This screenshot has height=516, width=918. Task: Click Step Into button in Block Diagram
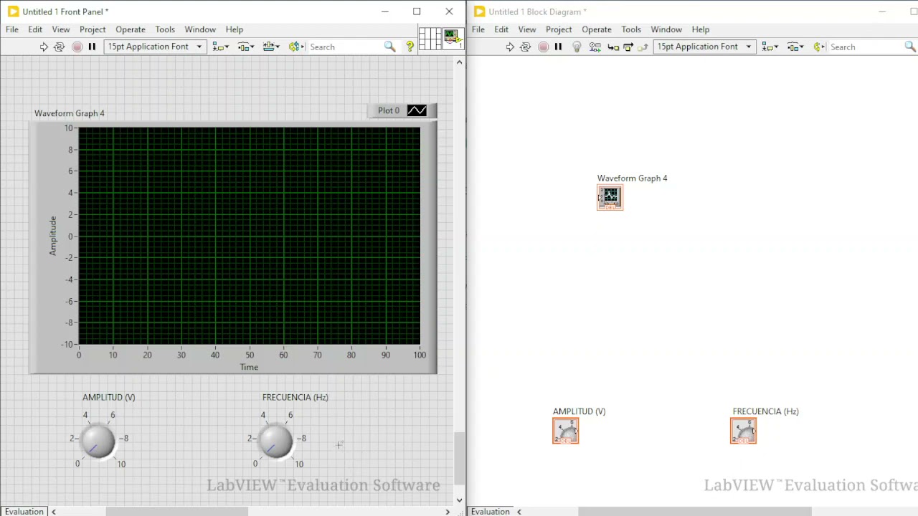(613, 47)
